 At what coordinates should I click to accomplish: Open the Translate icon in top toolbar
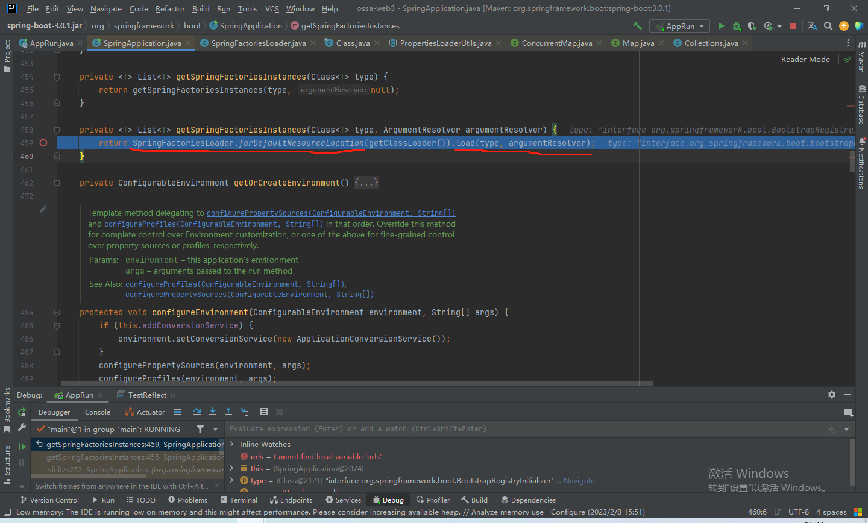813,26
